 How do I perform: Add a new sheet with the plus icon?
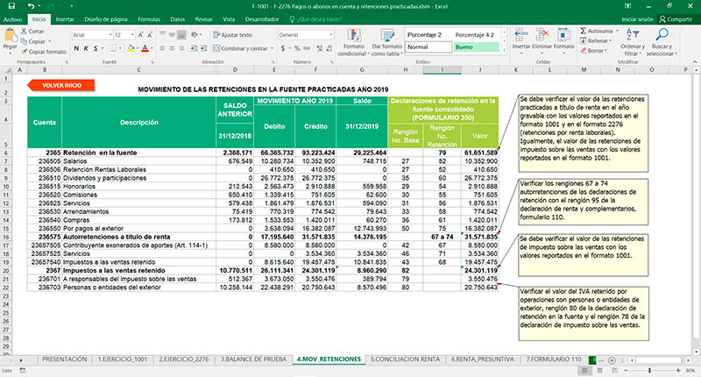(612, 359)
